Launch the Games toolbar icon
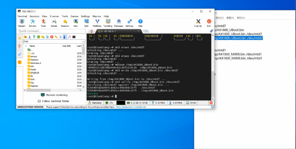296x149 pixels. (x=54, y=23)
